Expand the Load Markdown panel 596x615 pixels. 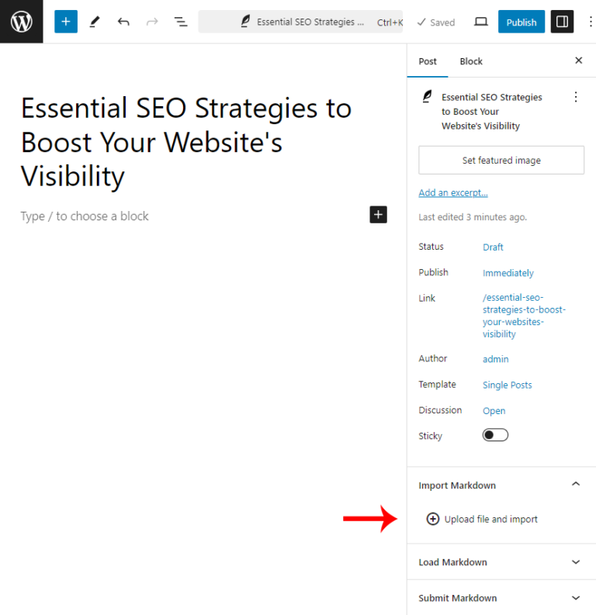pyautogui.click(x=575, y=561)
